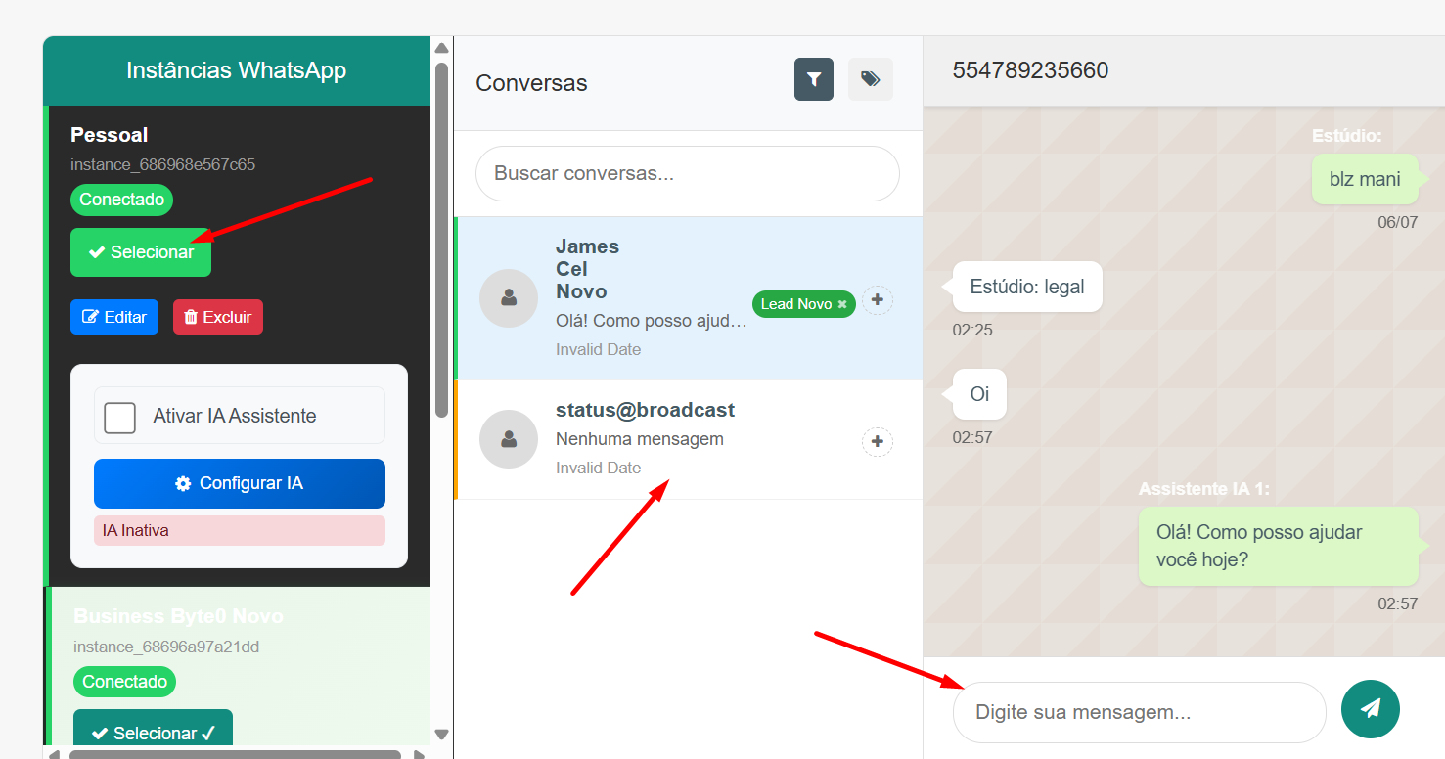Image resolution: width=1445 pixels, height=759 pixels.
Task: Delete Pessoal instance with Excluir button
Action: pos(218,317)
